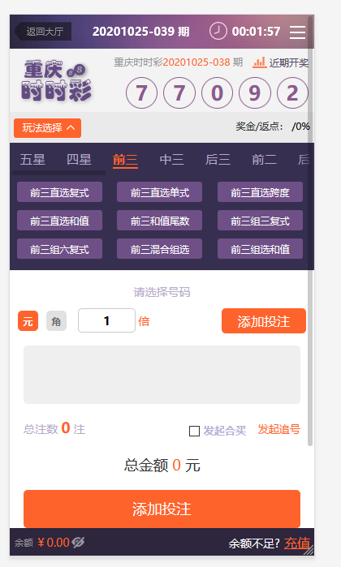Click the drawn number ball 9
The height and width of the screenshot is (567, 341).
pos(255,93)
